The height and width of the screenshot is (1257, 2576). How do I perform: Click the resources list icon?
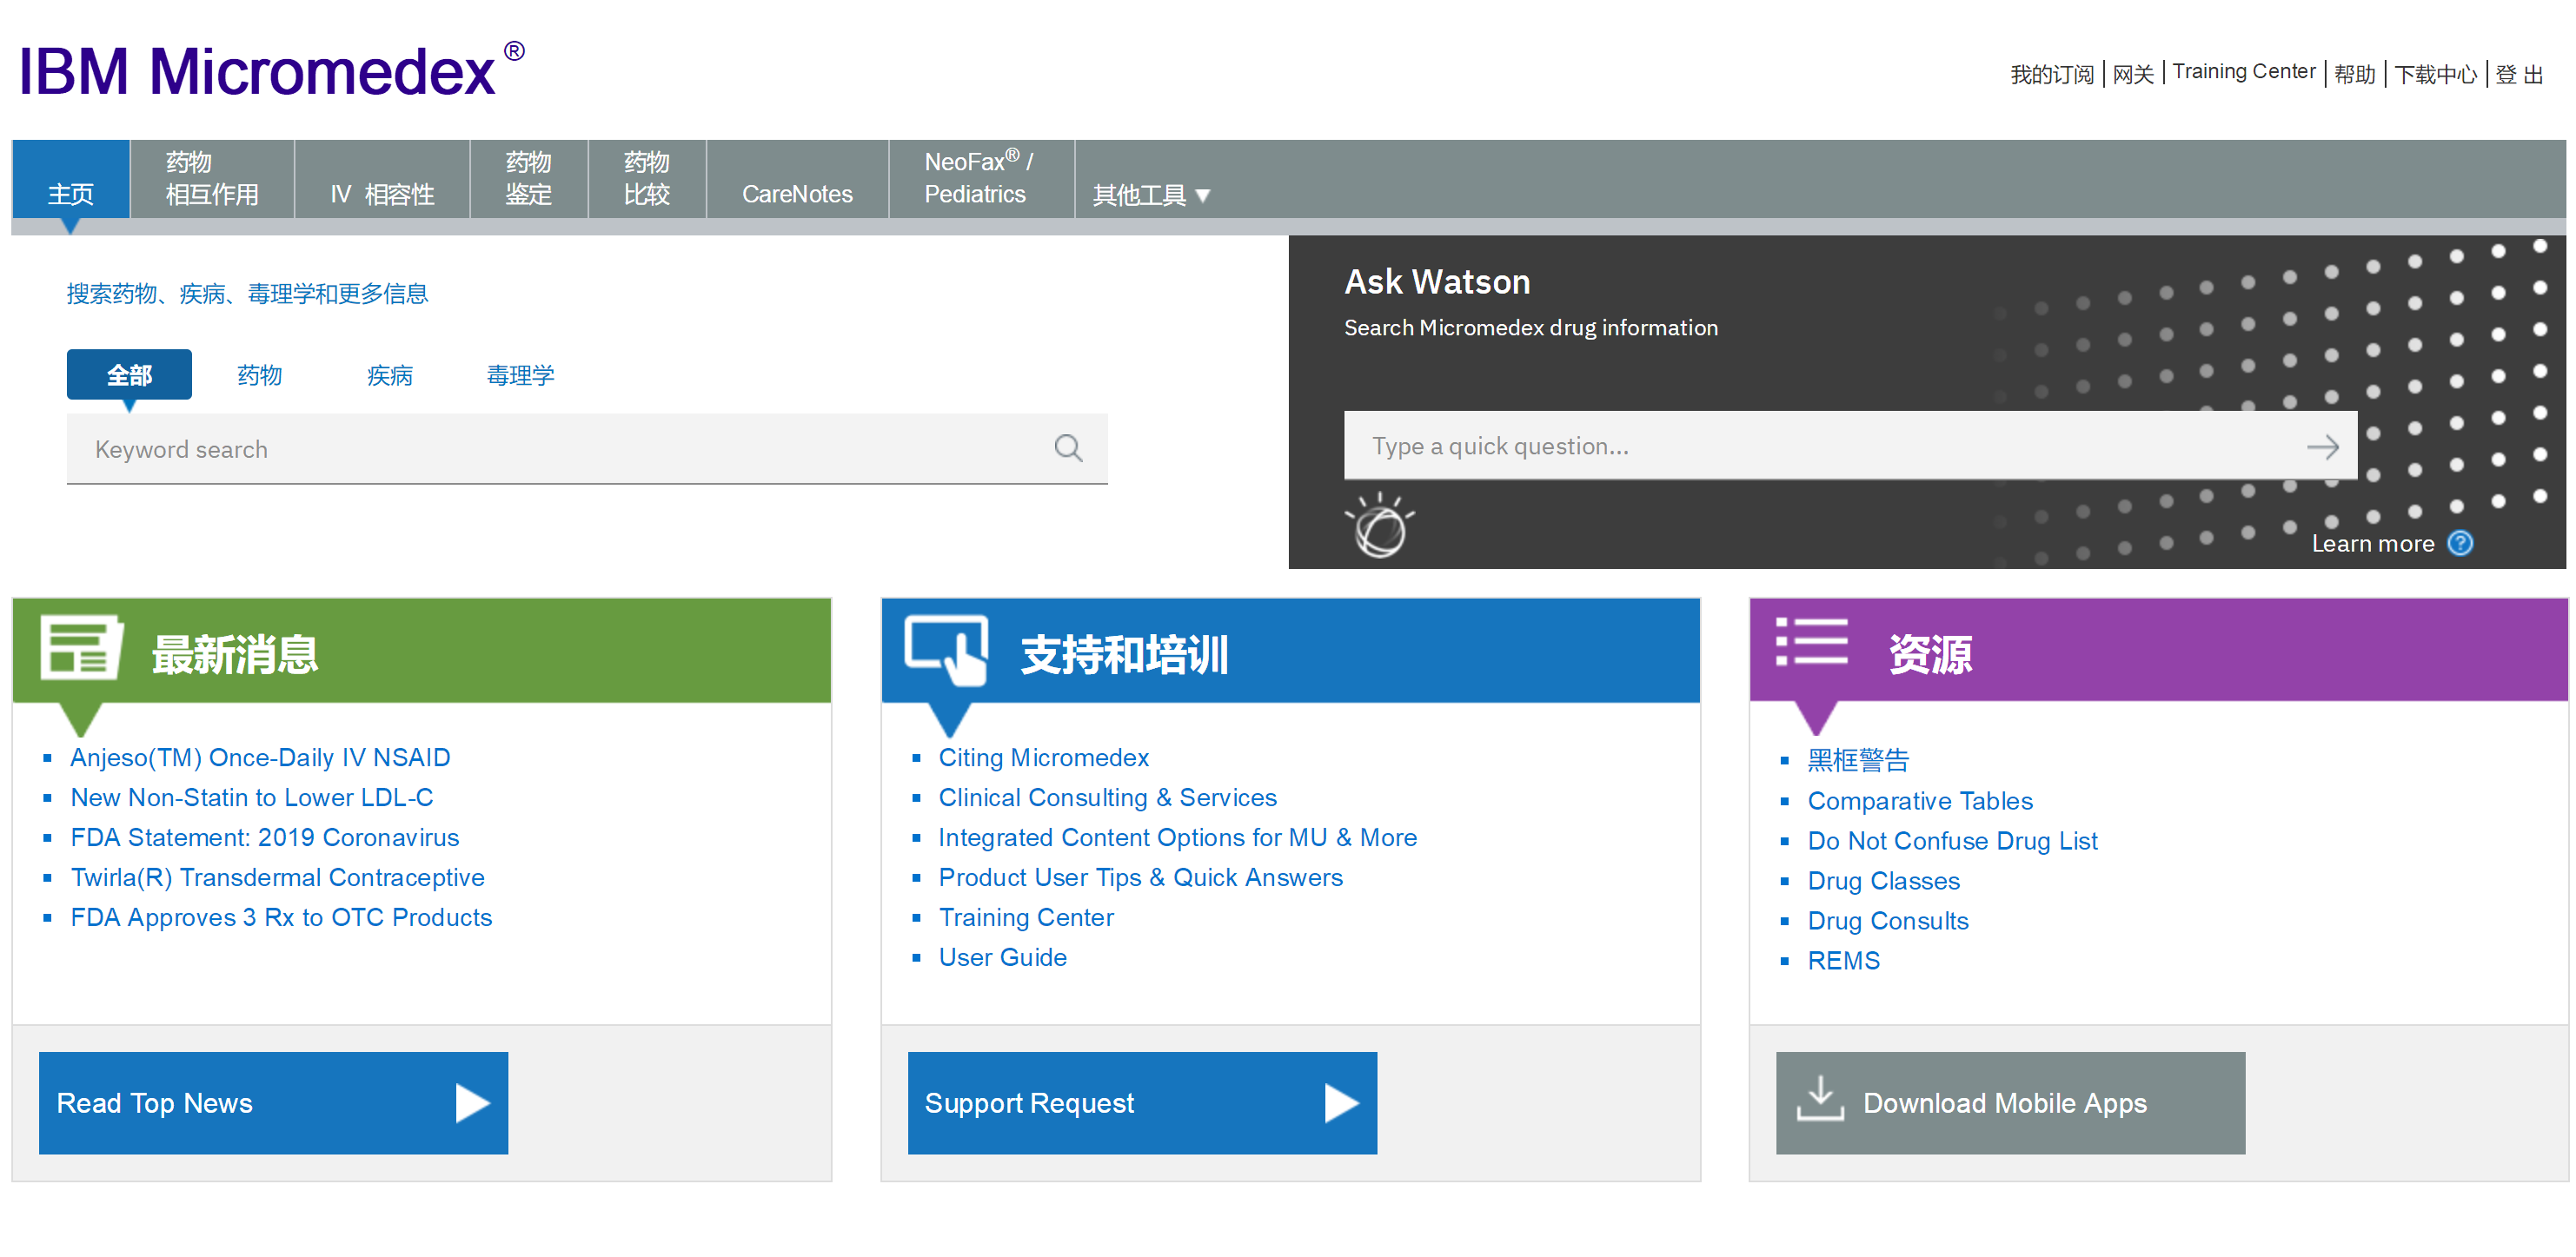coord(1811,643)
